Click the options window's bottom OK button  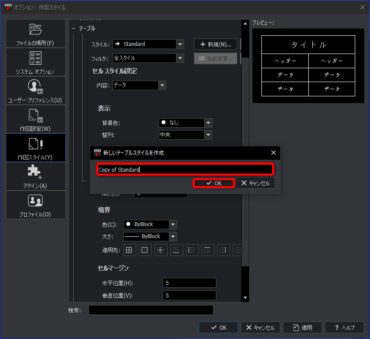(219, 327)
